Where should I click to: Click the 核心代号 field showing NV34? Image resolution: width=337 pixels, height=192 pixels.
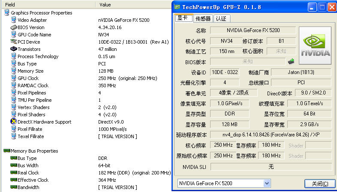tap(226, 41)
